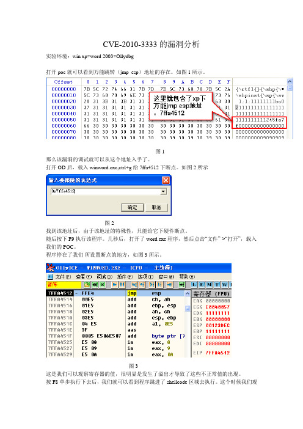The width and height of the screenshot is (303, 429).
Task: Open the 帮助(H) menu in OllyICE
Action: tap(187, 277)
